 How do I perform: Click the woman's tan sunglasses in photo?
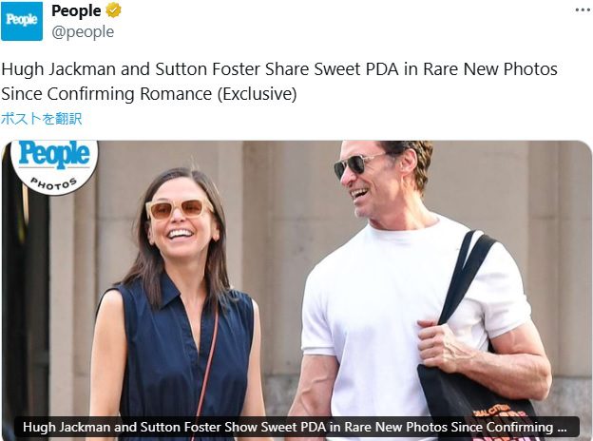180,209
